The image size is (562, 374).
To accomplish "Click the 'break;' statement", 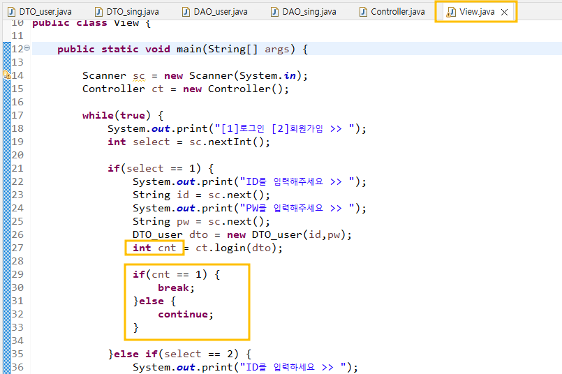I will coord(176,288).
